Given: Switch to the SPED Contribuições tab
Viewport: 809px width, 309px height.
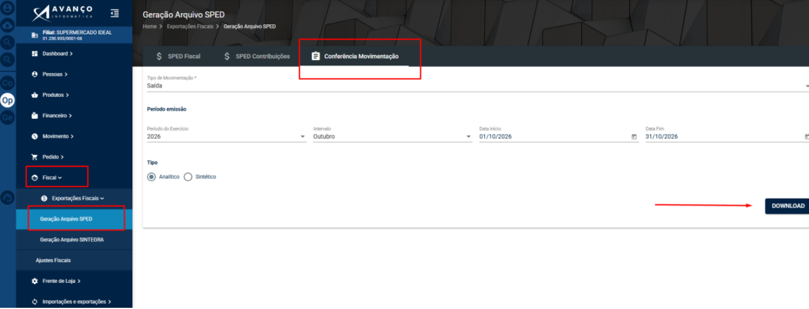Looking at the screenshot, I should point(256,56).
